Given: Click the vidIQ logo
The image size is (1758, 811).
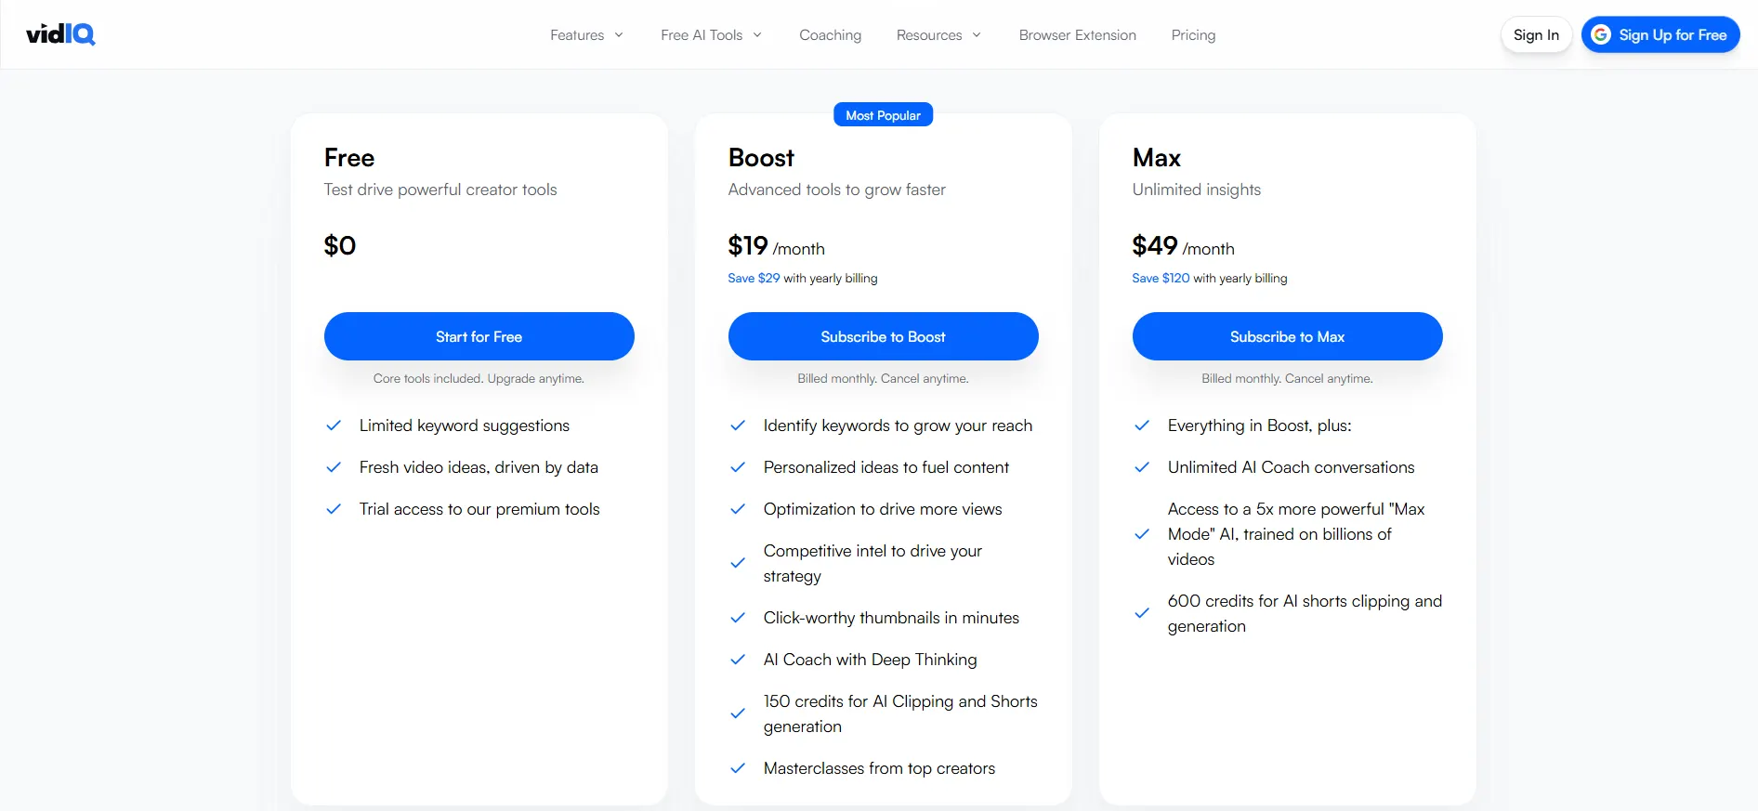Looking at the screenshot, I should (60, 33).
